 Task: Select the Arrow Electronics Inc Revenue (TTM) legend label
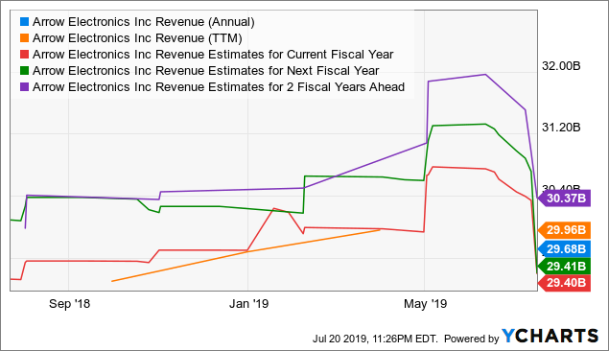[x=137, y=38]
